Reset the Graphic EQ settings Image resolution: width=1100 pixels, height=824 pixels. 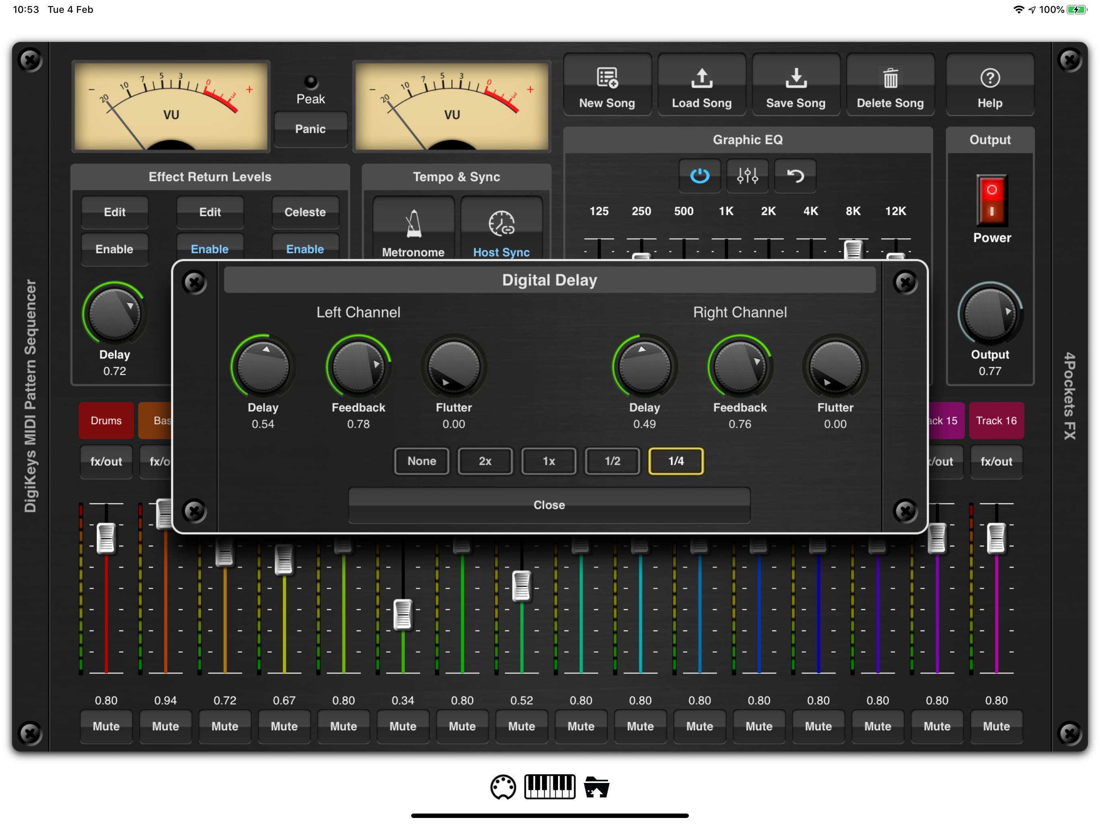coord(795,175)
